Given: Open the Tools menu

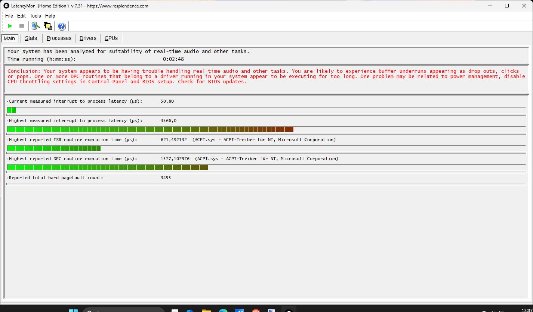Looking at the screenshot, I should [x=35, y=16].
